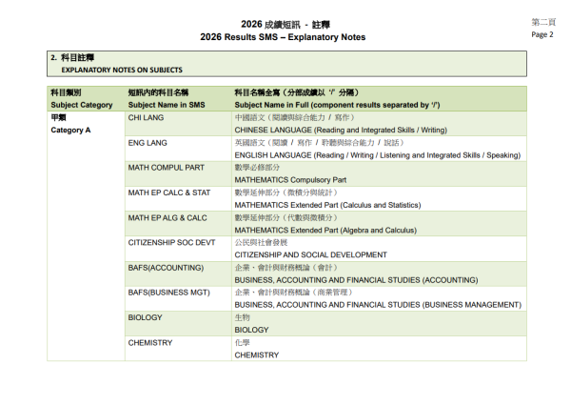
Task: Click the Chinese subject name '化學'
Action: point(242,343)
